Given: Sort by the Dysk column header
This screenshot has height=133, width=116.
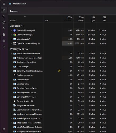Looking at the screenshot, I should coord(90,19).
